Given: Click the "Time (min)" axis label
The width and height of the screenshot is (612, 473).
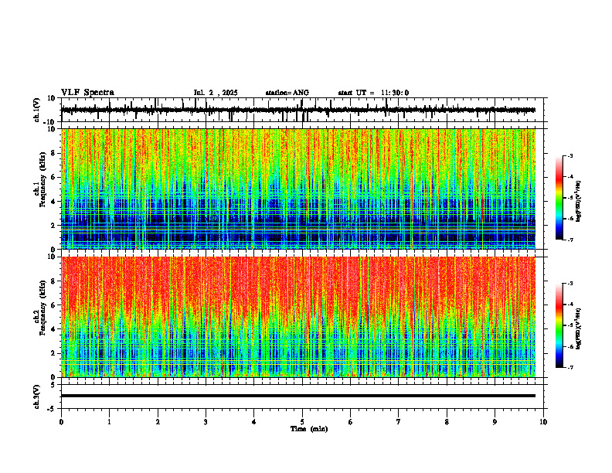Looking at the screenshot, I should [309, 429].
